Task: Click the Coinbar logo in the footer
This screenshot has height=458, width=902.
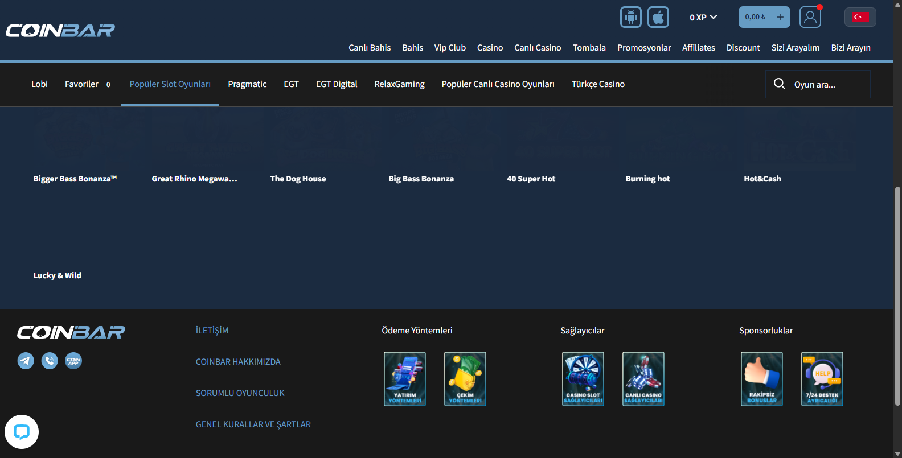Action: (71, 332)
